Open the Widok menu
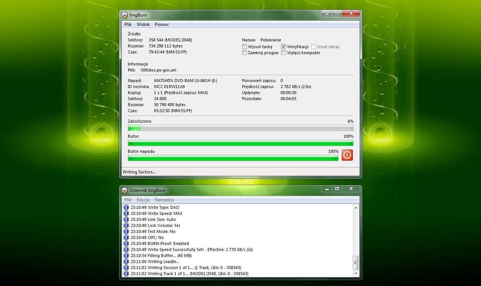The height and width of the screenshot is (286, 481). tap(143, 24)
